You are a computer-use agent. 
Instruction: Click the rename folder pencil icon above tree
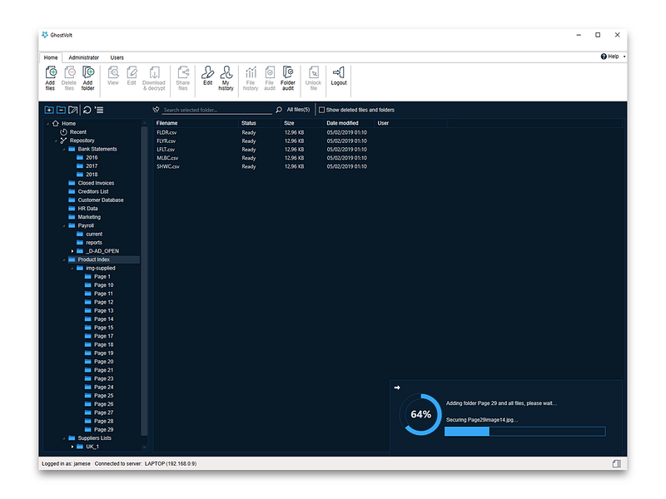click(x=73, y=110)
